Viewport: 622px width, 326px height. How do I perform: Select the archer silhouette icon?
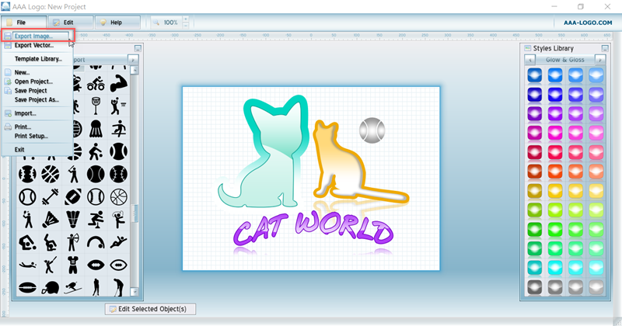coord(73,241)
